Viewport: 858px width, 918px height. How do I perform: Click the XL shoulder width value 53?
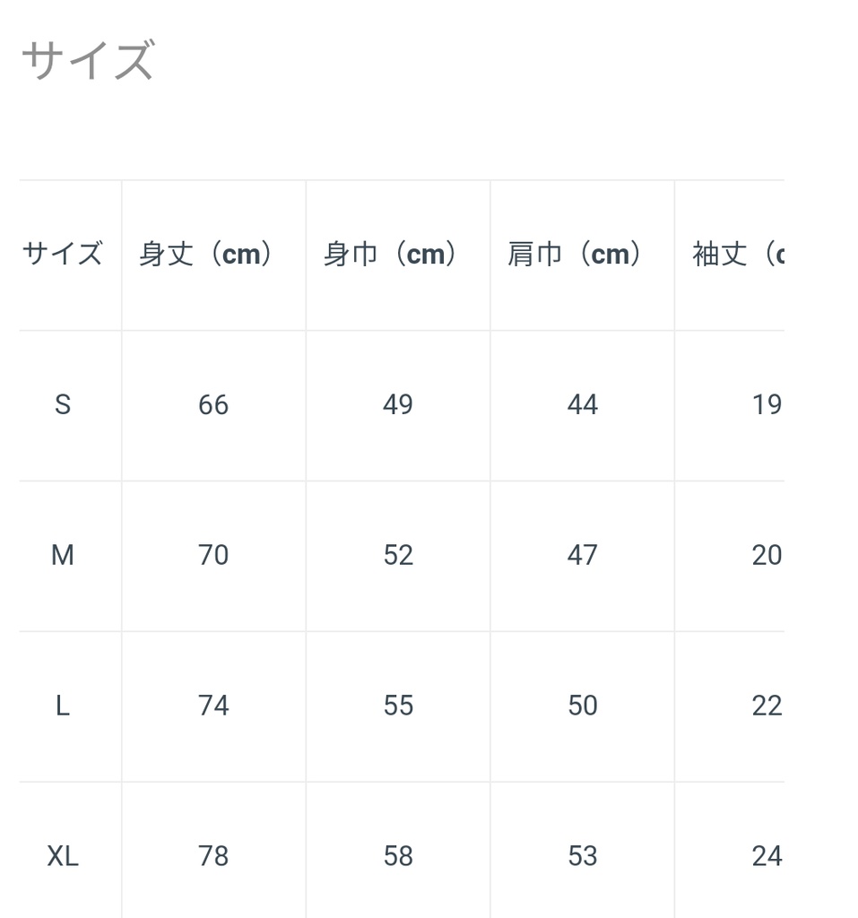(x=582, y=857)
